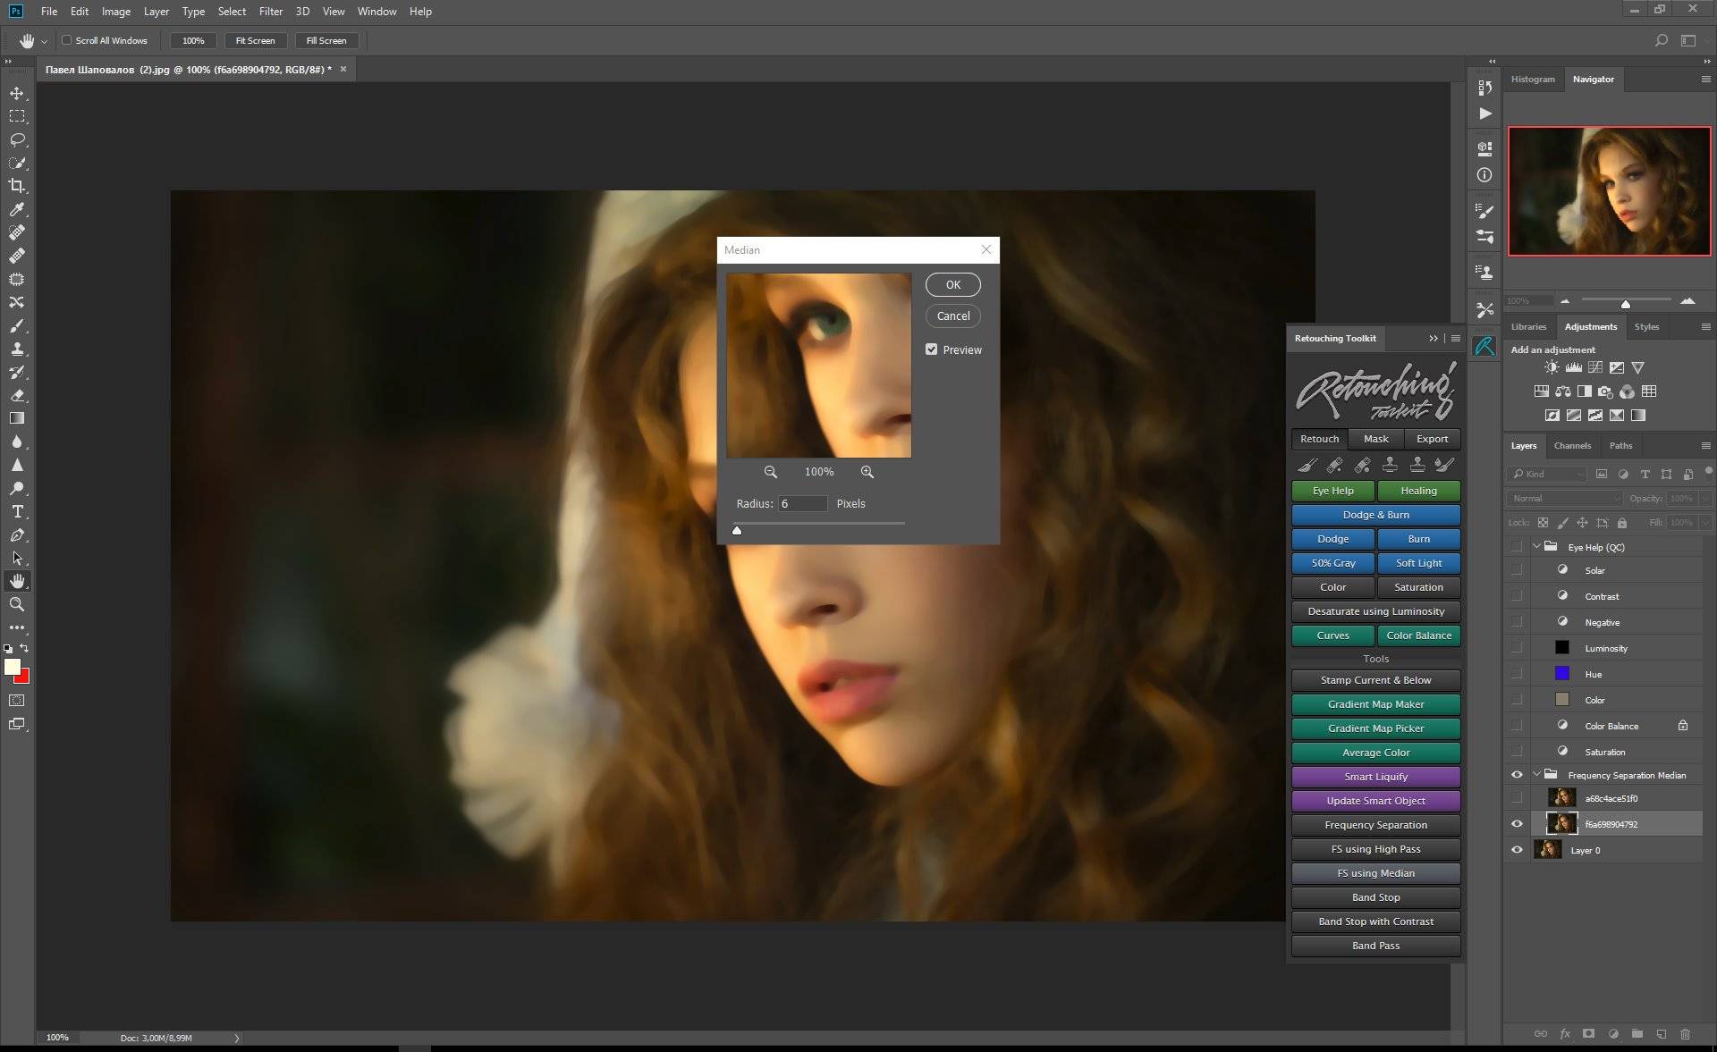Screen dimensions: 1717x1052
Task: Hide the Layer 0 layer
Action: (1517, 850)
